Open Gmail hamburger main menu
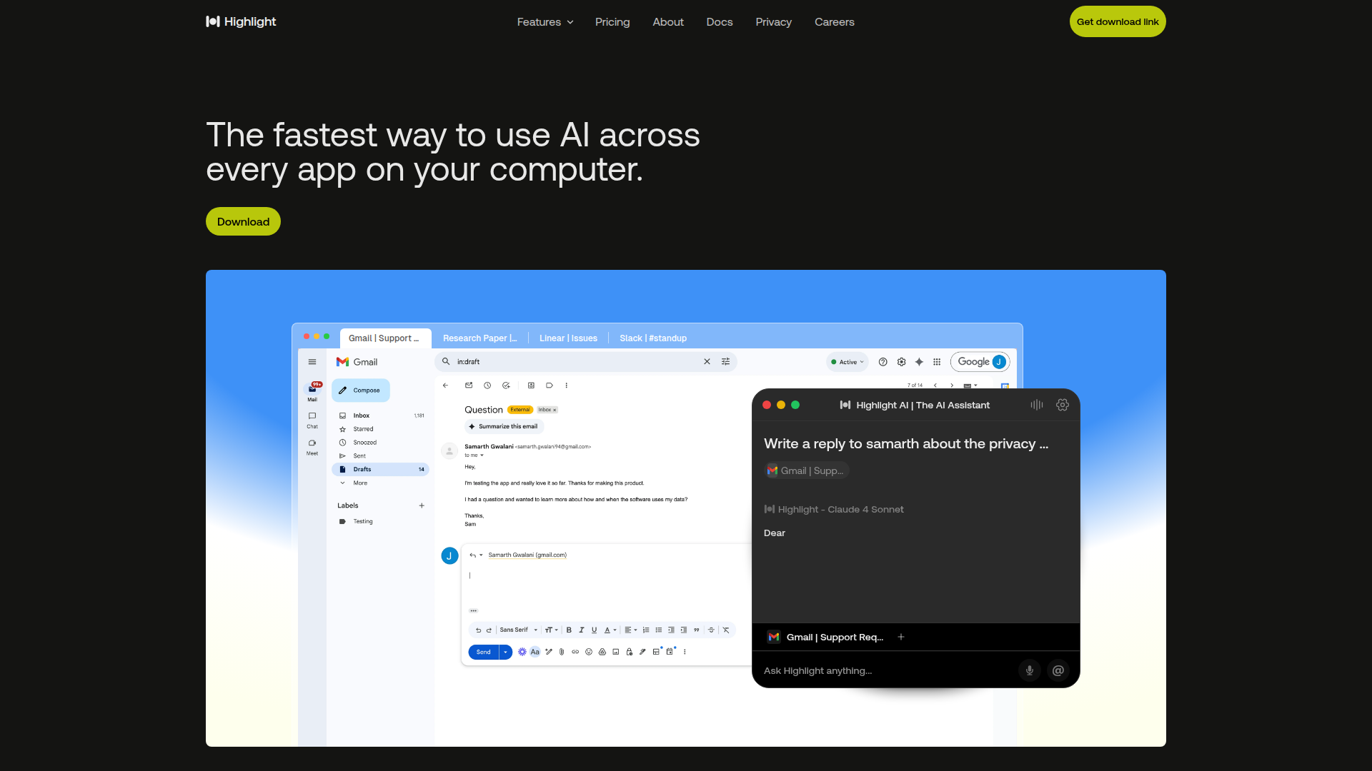This screenshot has width=1372, height=771. [312, 362]
